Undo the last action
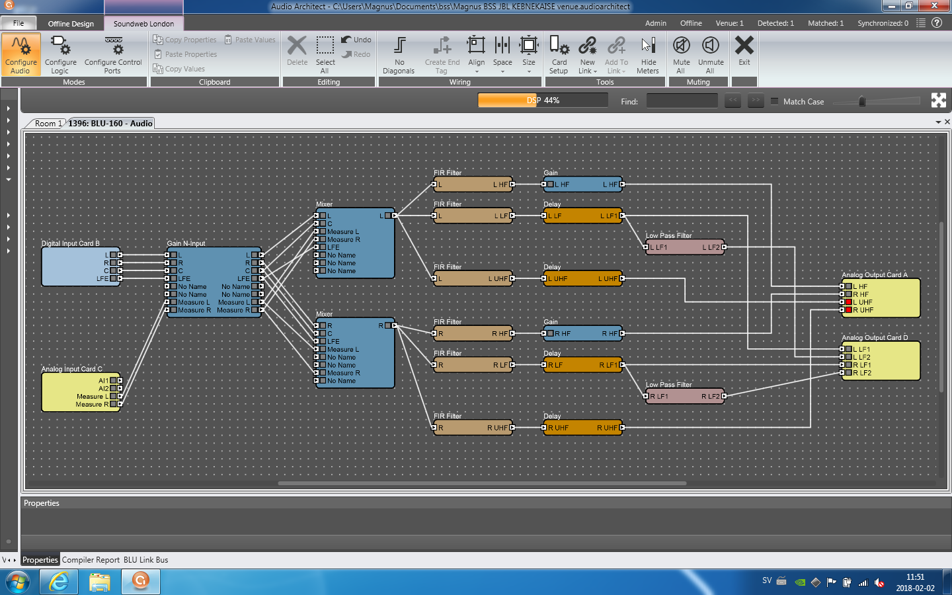 click(x=356, y=40)
